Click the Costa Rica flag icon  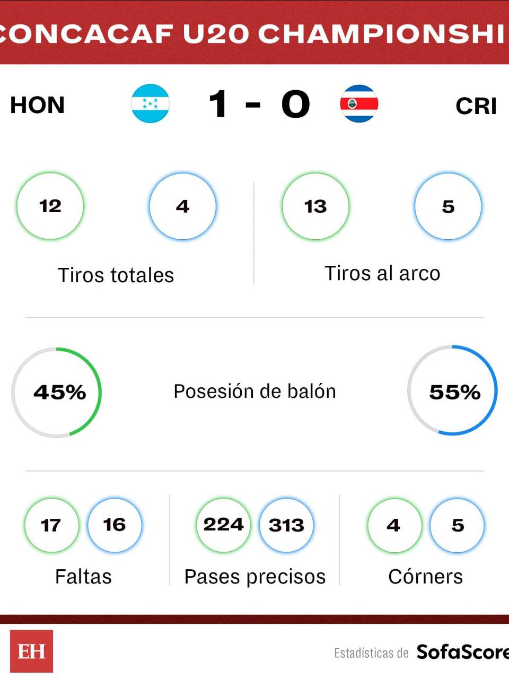[x=359, y=104]
